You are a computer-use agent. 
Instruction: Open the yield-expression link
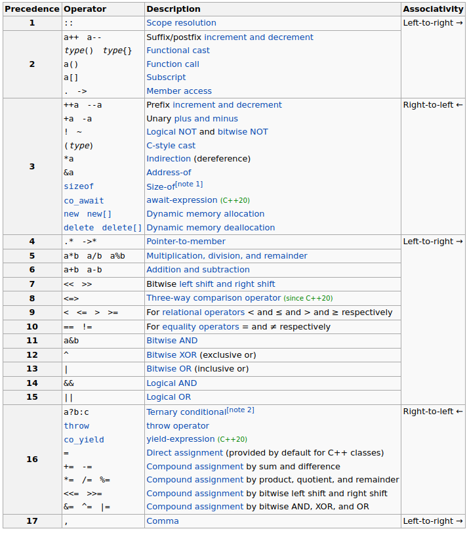[180, 439]
